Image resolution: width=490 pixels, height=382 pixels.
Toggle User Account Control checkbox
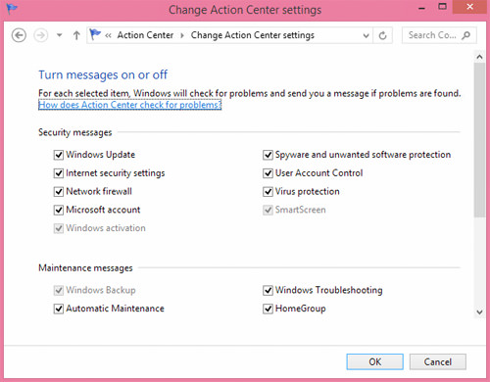tap(268, 173)
